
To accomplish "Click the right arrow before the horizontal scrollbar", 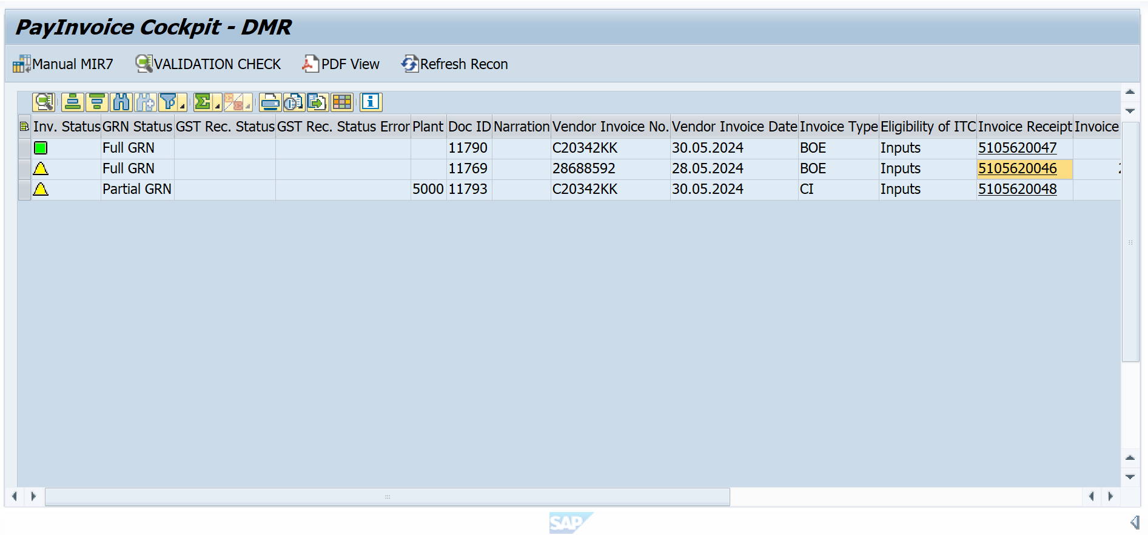I will [x=33, y=496].
